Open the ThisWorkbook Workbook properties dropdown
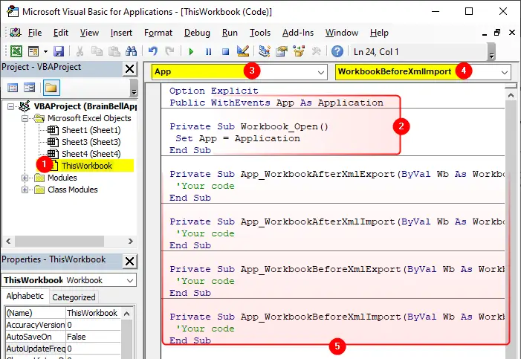 130,280
